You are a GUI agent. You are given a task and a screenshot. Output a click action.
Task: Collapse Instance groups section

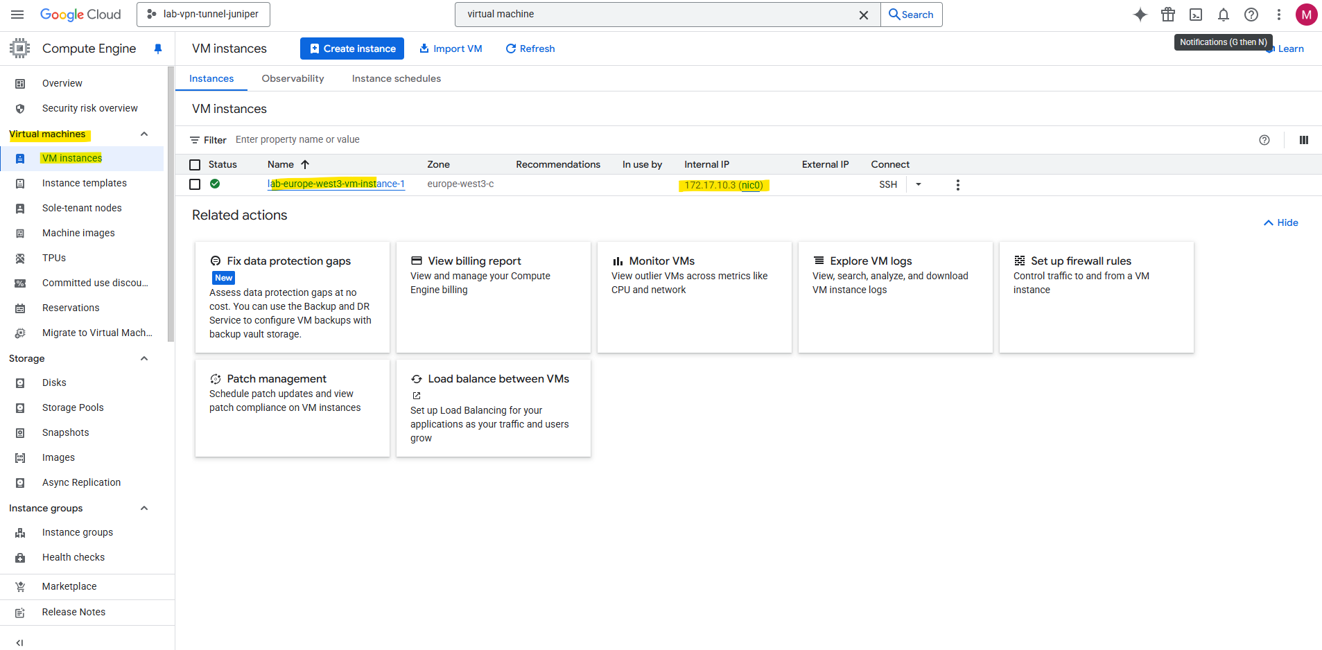click(144, 508)
